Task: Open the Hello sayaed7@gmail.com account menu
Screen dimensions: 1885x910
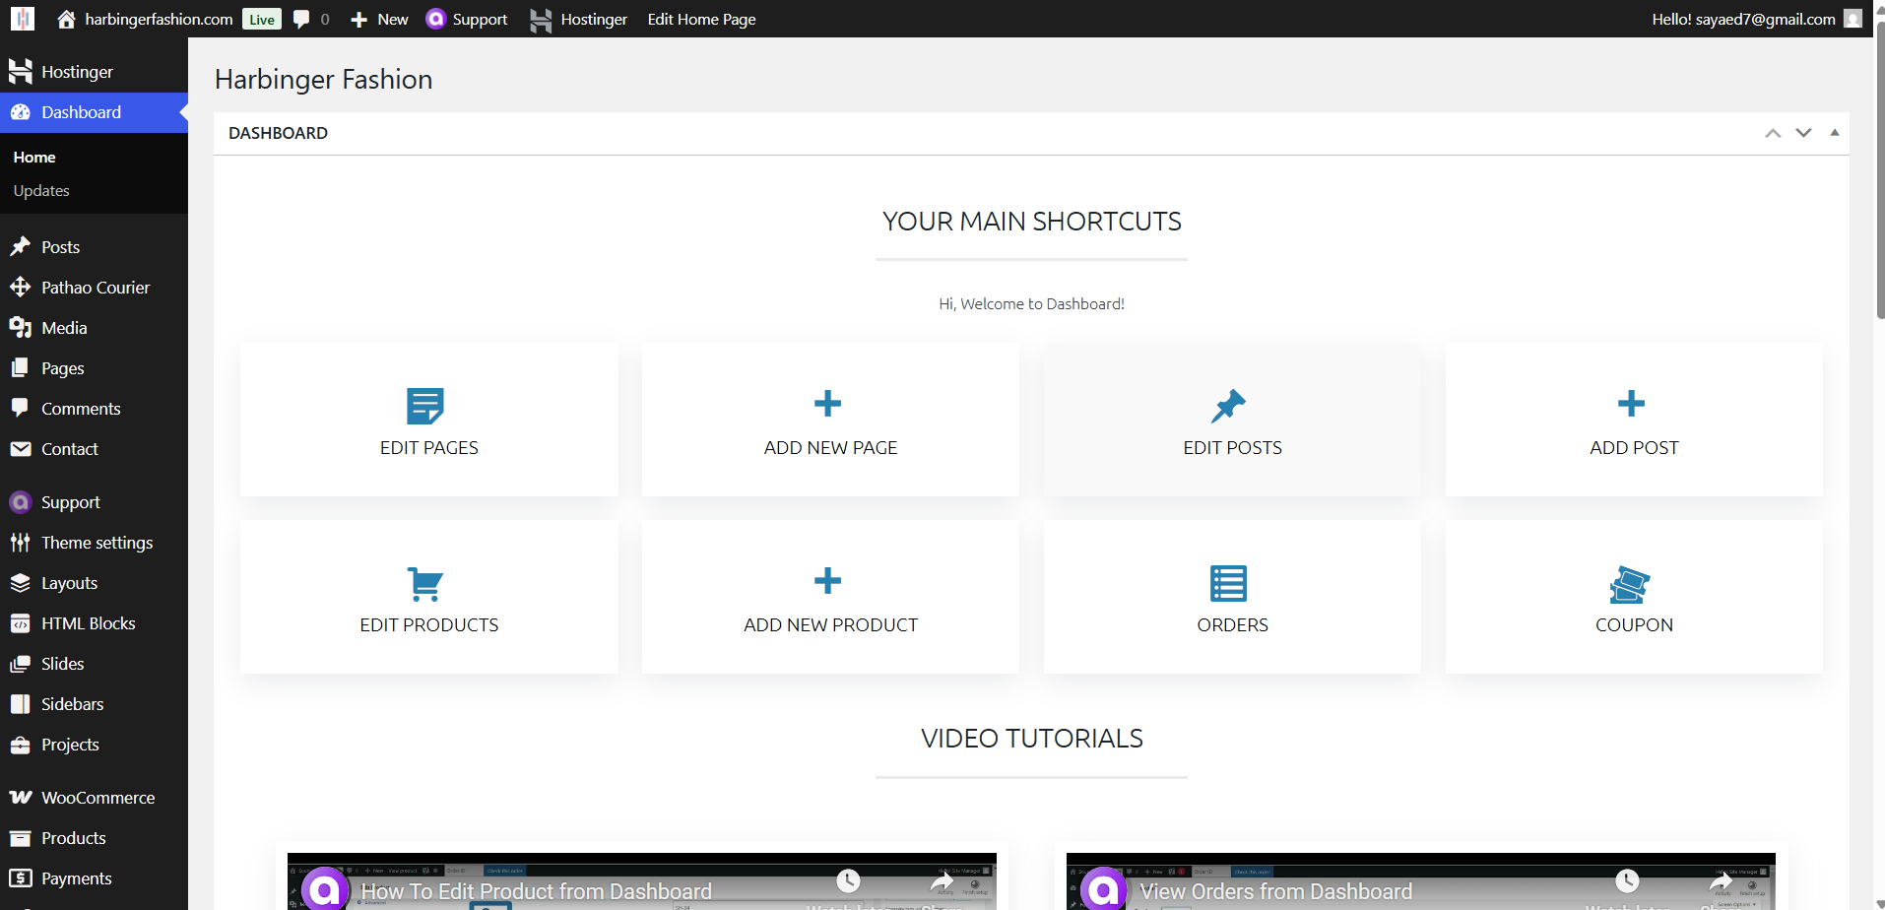Action: pyautogui.click(x=1757, y=19)
